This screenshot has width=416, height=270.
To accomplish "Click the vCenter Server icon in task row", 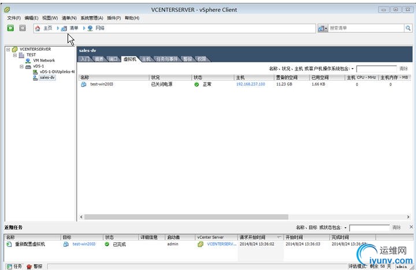I will [x=200, y=244].
